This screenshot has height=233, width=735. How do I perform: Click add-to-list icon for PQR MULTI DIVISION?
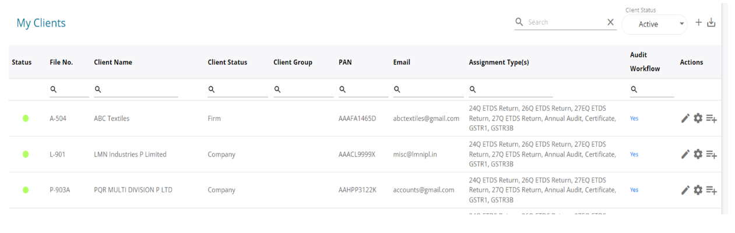pyautogui.click(x=711, y=190)
